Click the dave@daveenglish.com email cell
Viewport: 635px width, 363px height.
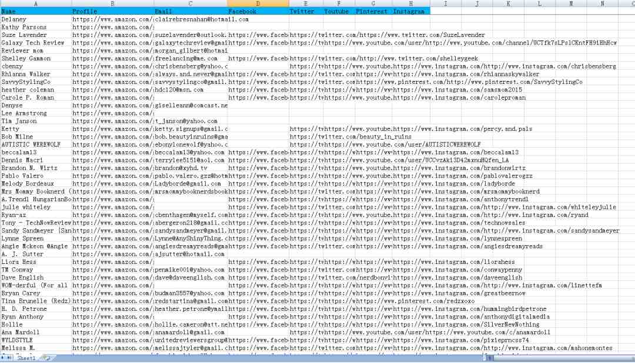point(190,278)
